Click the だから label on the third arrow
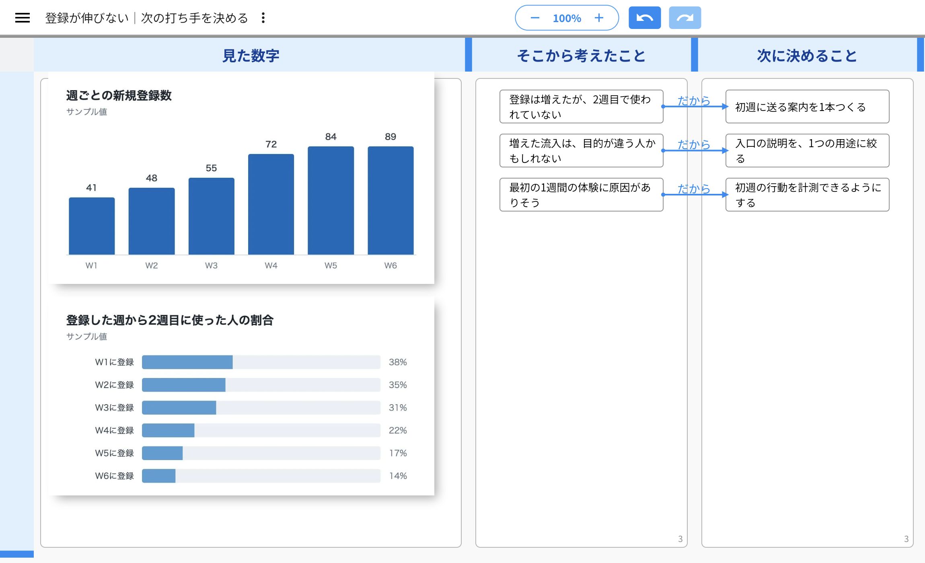 click(694, 189)
